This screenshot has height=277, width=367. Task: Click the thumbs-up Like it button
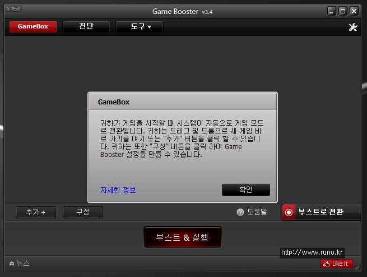point(337,264)
